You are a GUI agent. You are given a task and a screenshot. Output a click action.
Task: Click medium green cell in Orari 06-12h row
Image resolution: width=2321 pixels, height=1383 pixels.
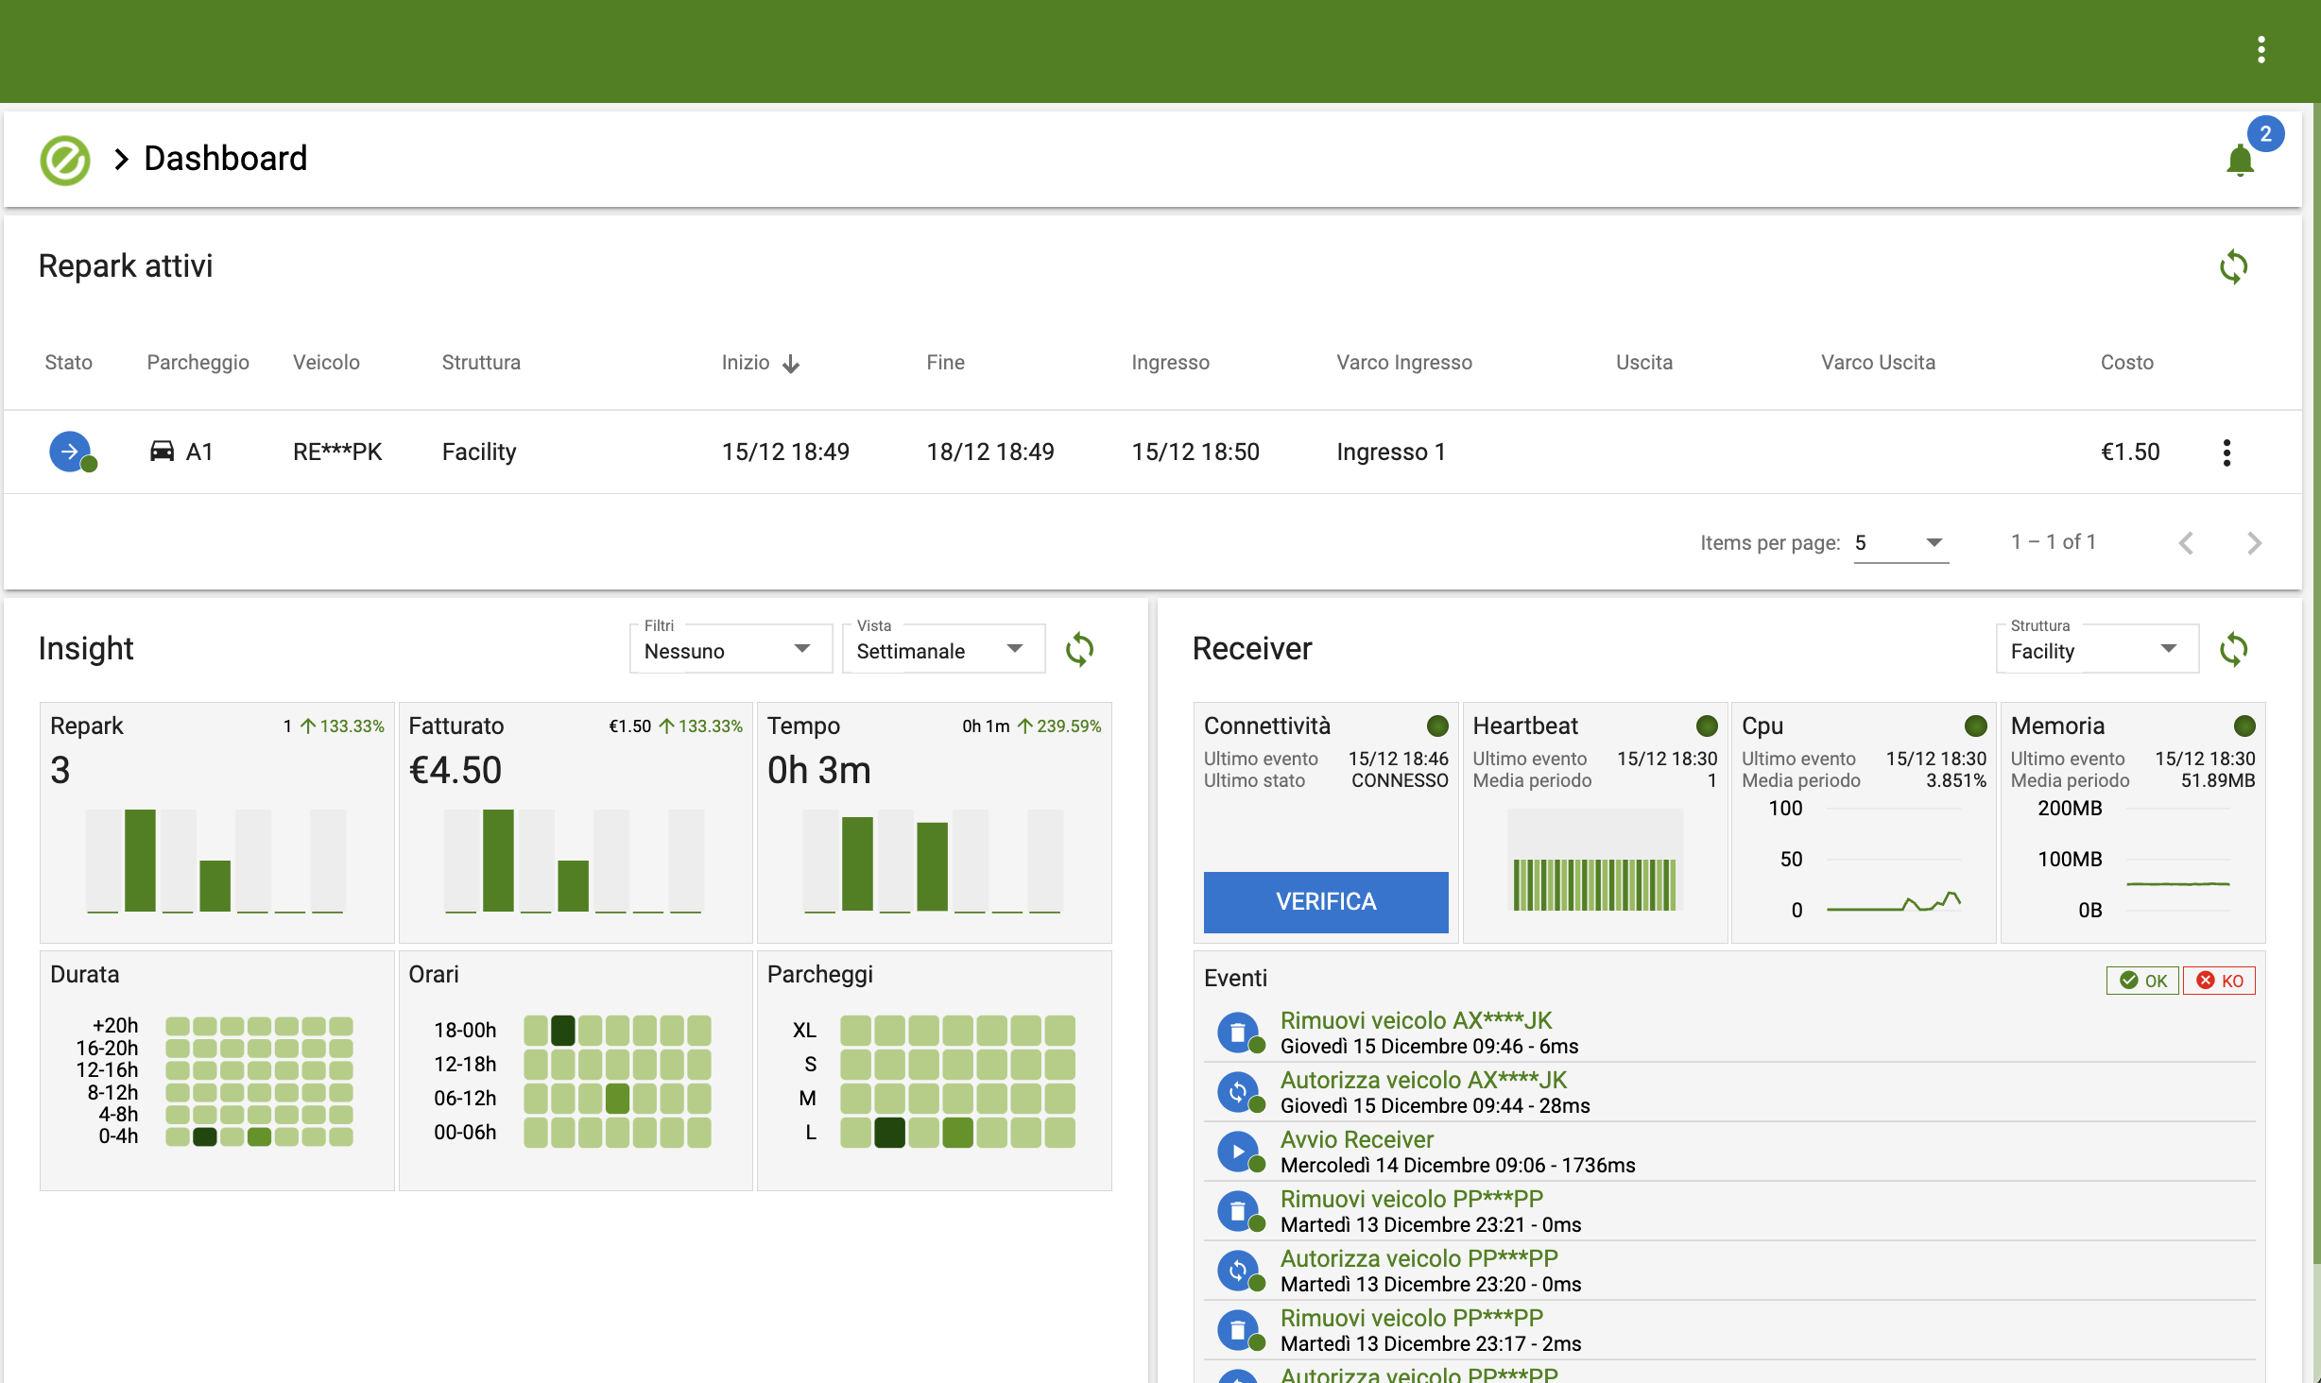pyautogui.click(x=618, y=1098)
